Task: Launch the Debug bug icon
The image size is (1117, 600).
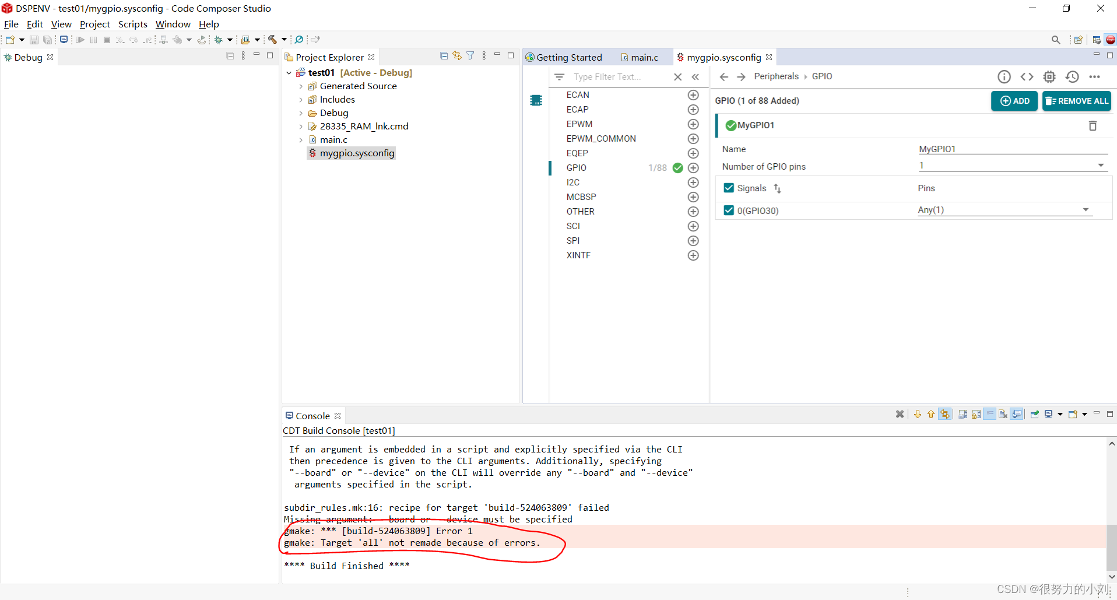Action: click(x=219, y=40)
